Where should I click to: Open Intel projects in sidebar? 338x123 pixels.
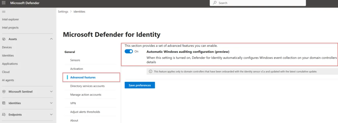[10, 28]
